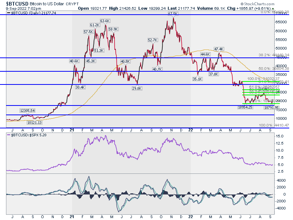This screenshot has height=220, width=293.
Task: Click the 65000 price axis label
Action: pos(281,22)
